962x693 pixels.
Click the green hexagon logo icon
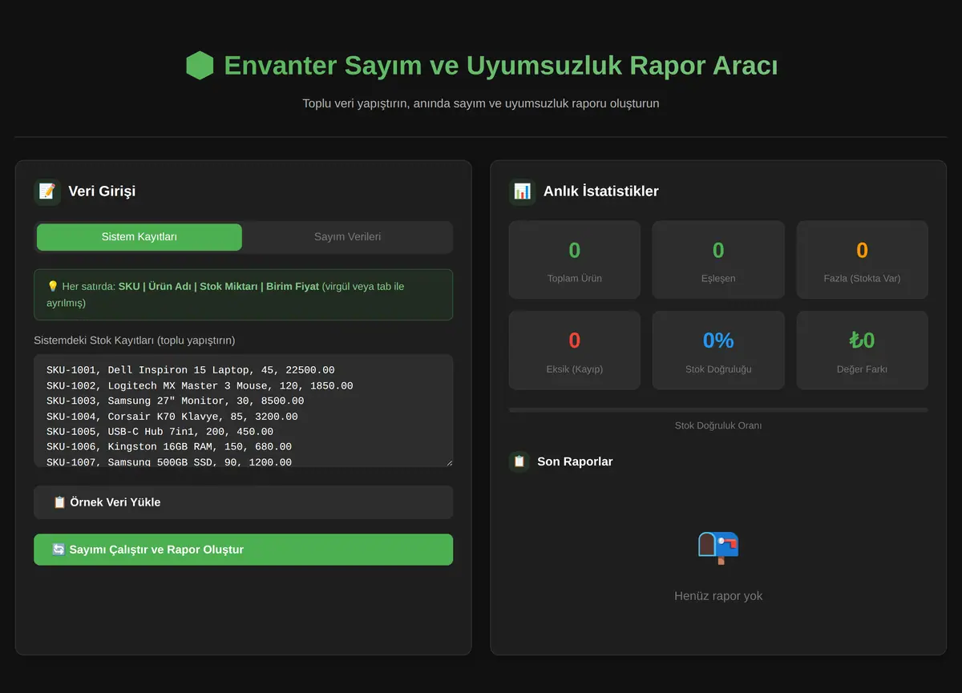click(200, 66)
